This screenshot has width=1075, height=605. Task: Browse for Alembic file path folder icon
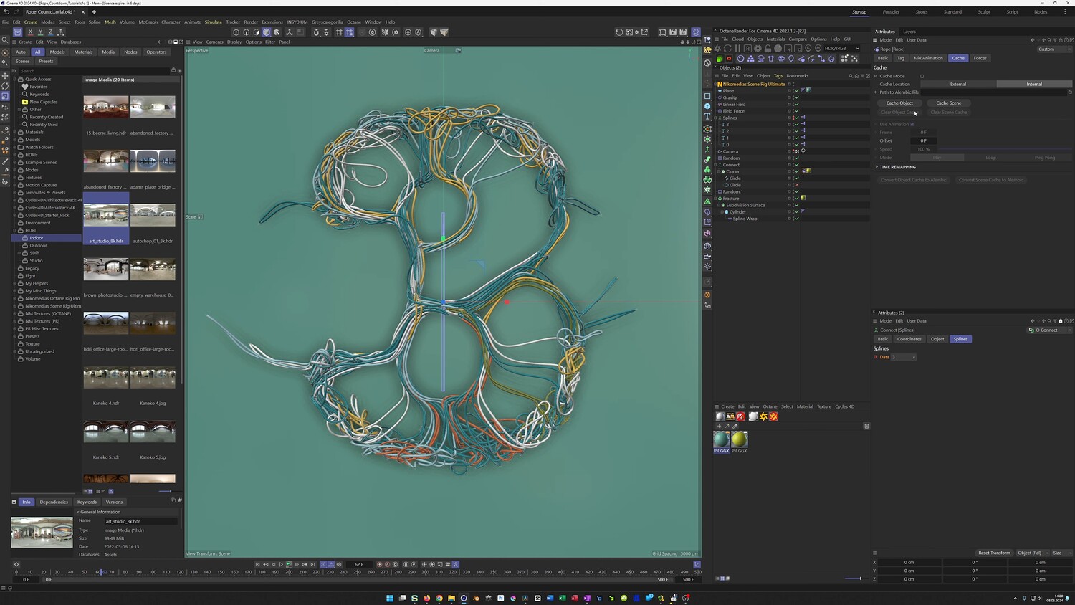1070,92
